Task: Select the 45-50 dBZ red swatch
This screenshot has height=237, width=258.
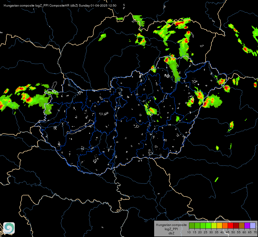Action: click(x=231, y=225)
